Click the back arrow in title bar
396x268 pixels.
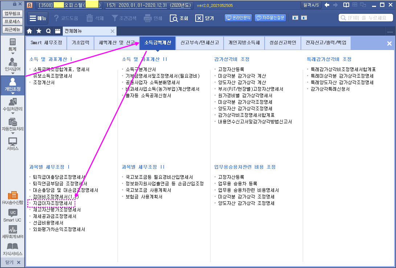click(327, 5)
